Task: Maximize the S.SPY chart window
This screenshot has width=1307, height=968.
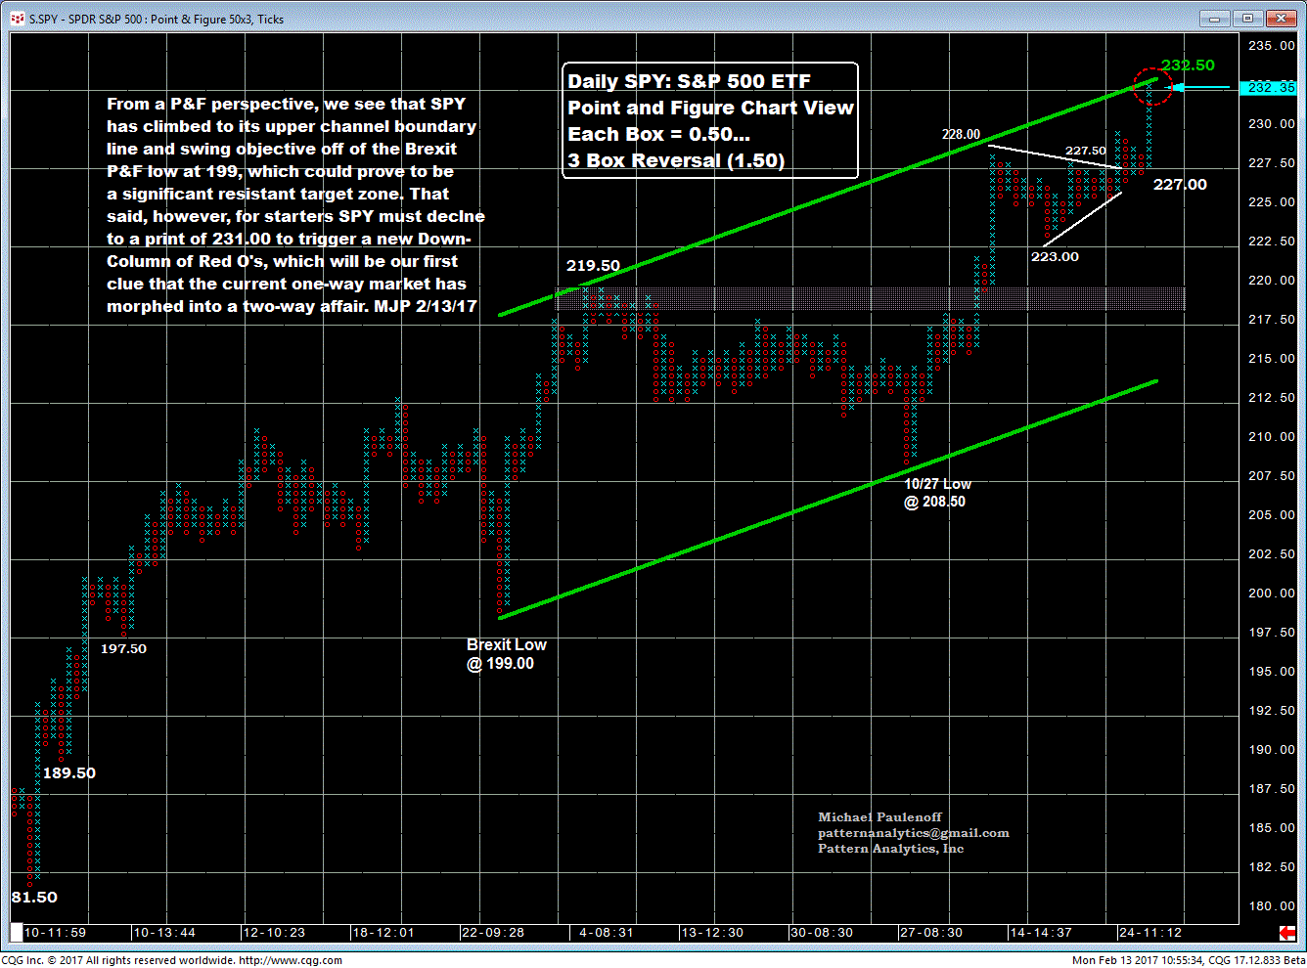Action: pyautogui.click(x=1247, y=19)
